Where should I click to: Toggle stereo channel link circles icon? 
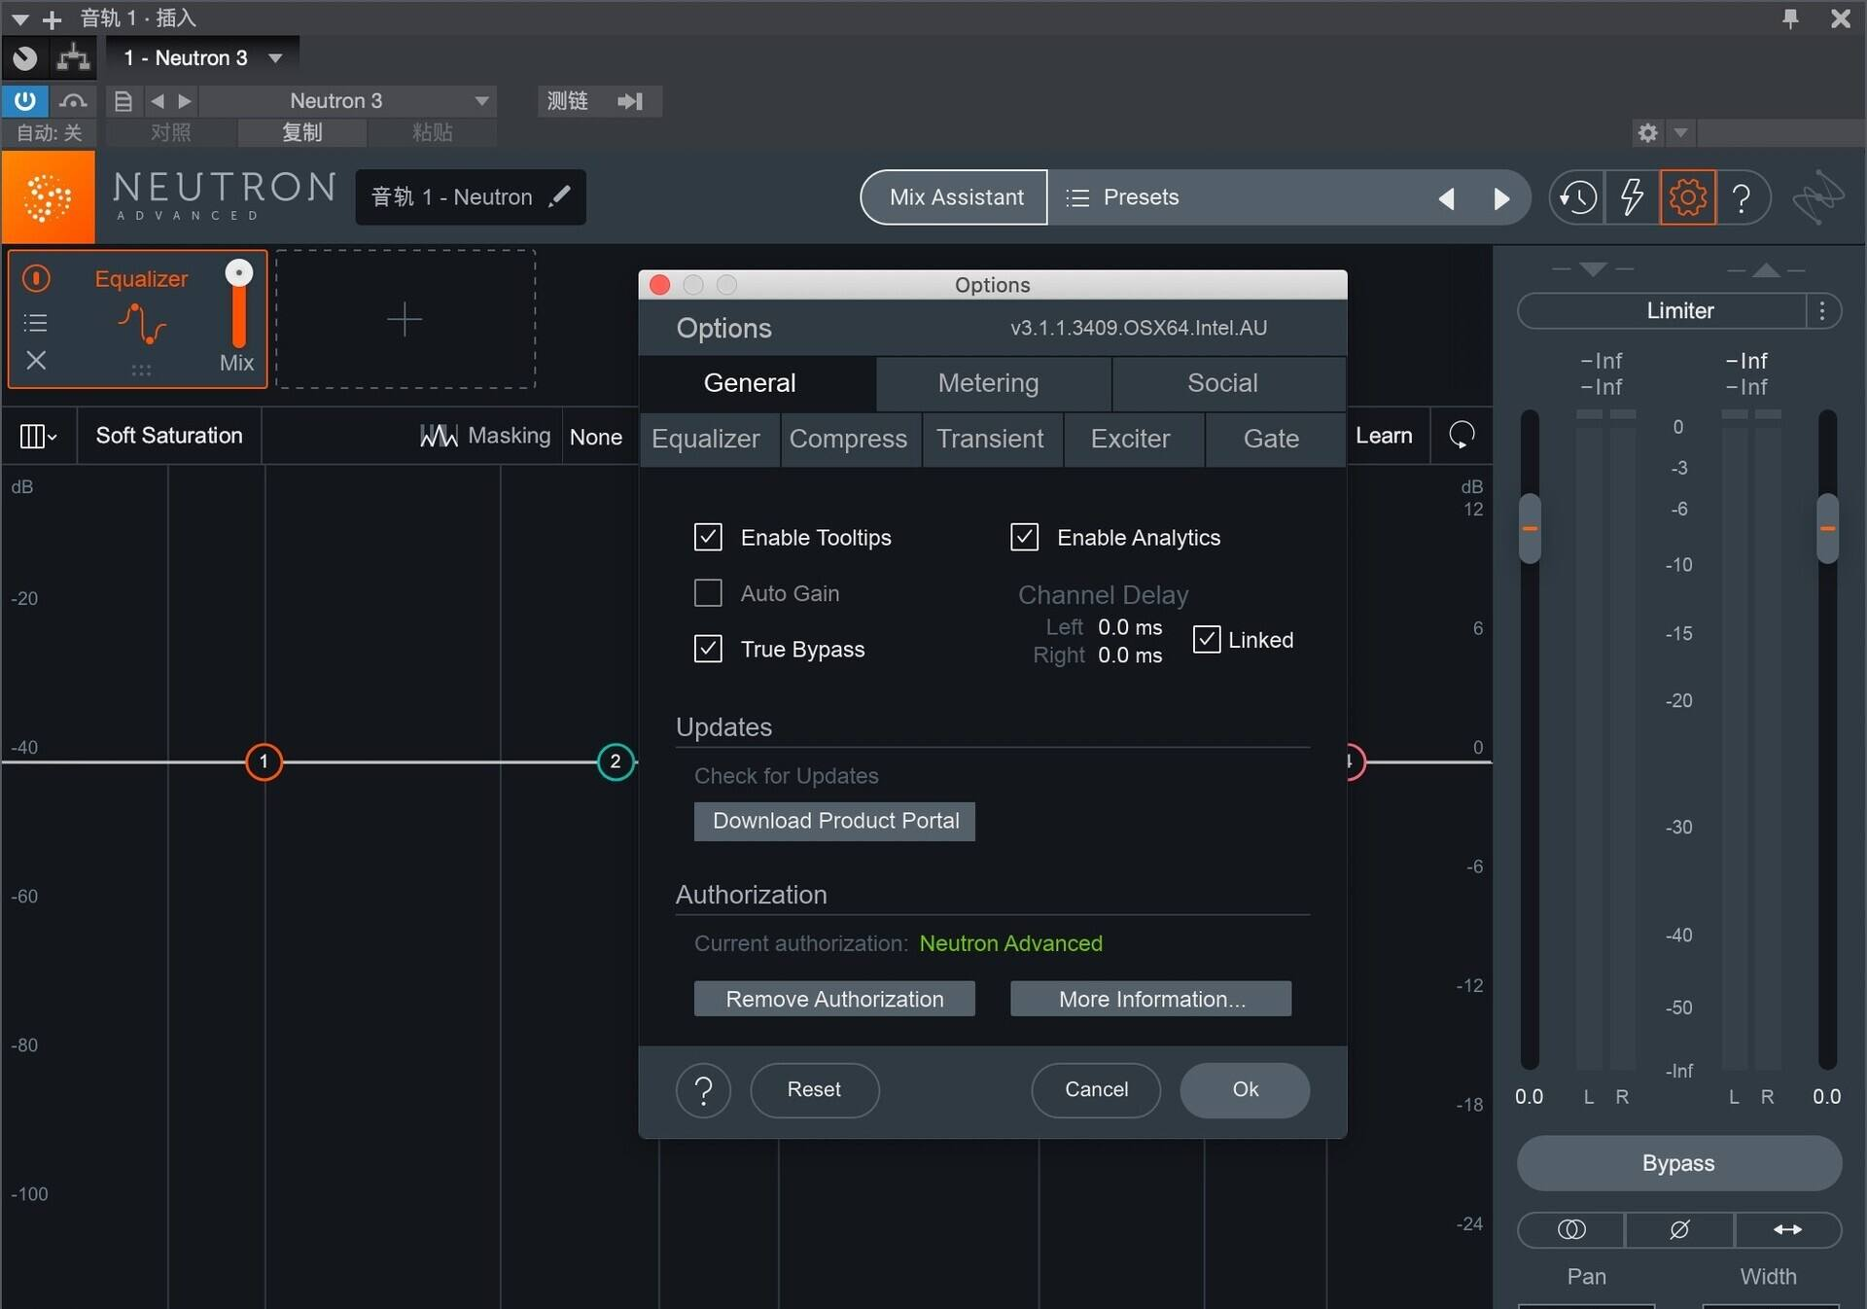click(x=1571, y=1229)
